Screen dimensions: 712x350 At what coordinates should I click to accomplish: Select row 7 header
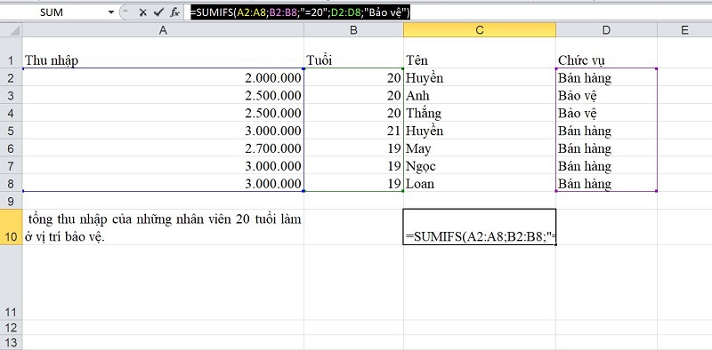[x=11, y=166]
